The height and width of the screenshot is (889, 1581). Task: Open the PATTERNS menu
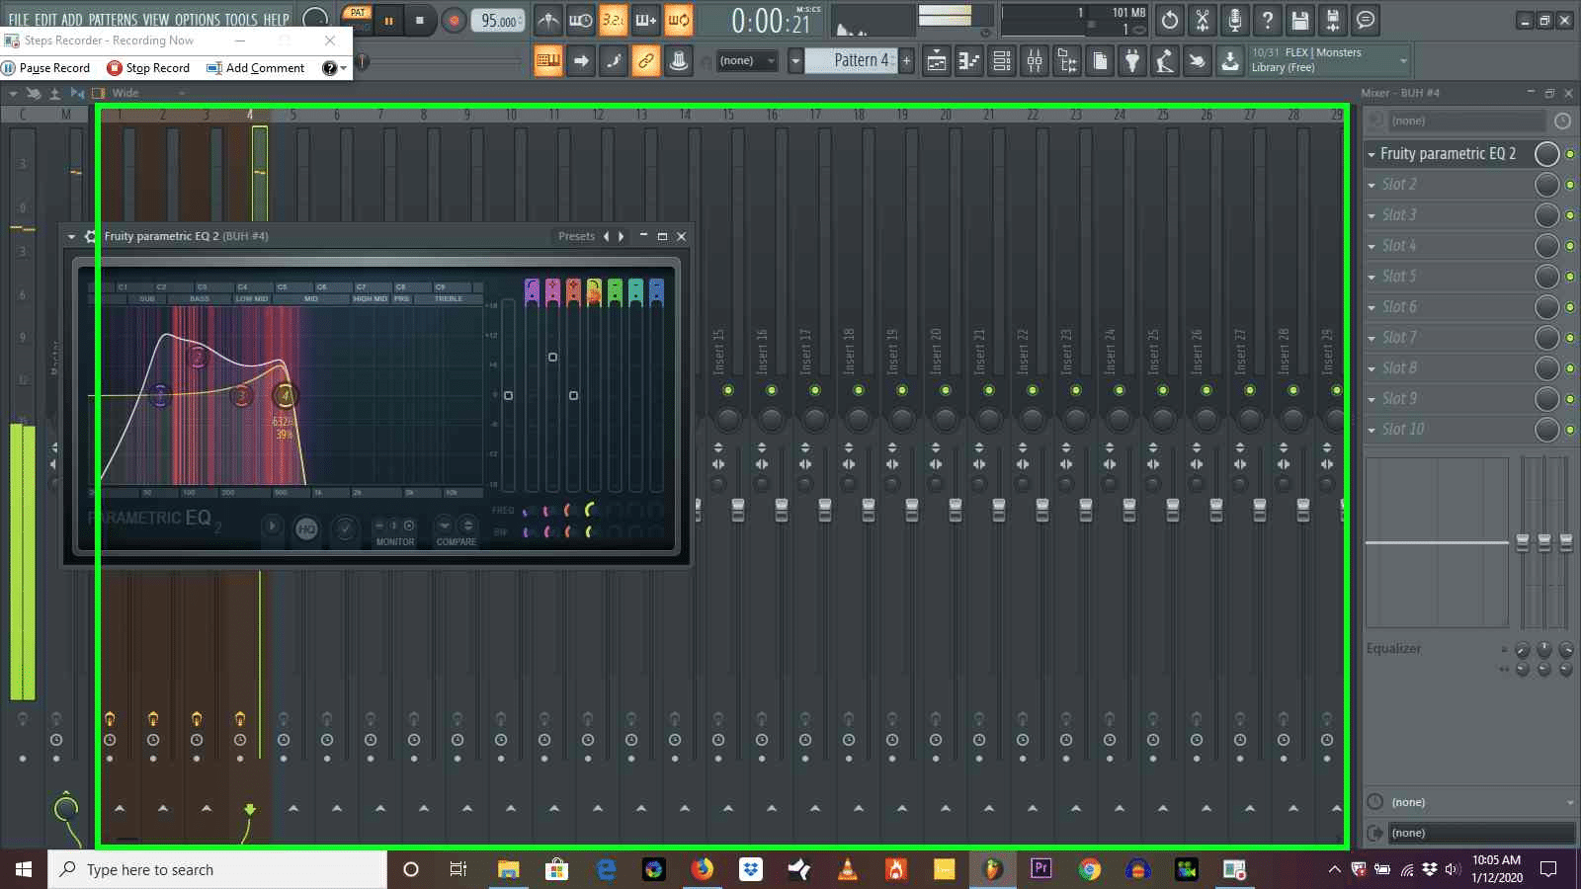pyautogui.click(x=113, y=20)
